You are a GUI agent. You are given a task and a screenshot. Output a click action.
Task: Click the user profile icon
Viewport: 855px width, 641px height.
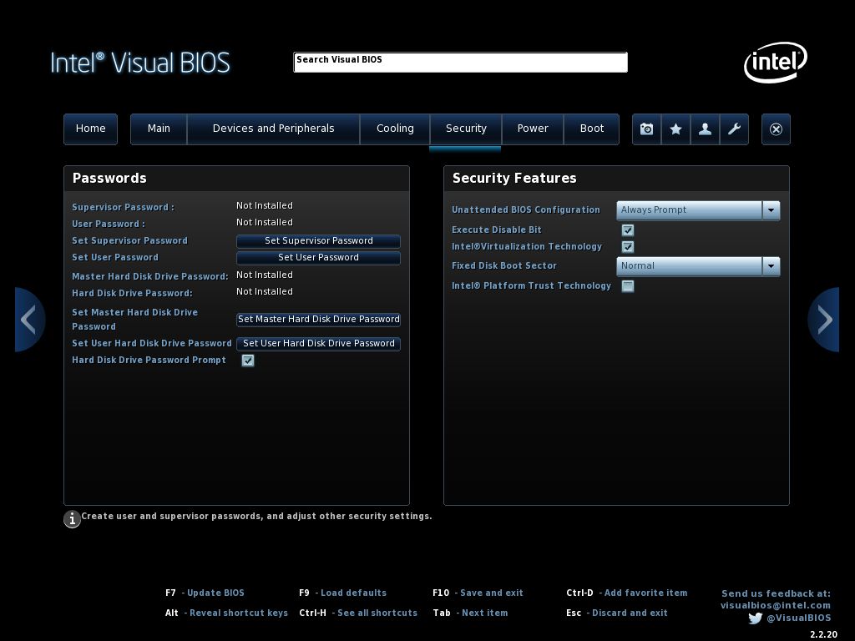(705, 129)
